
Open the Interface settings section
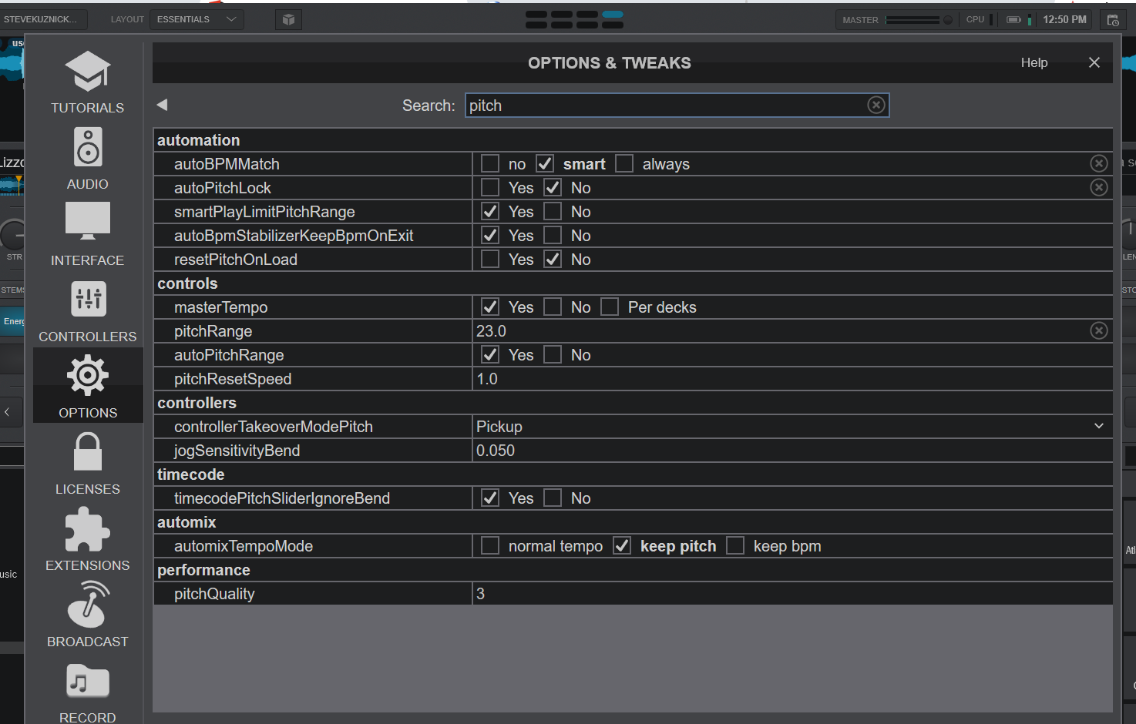point(88,234)
